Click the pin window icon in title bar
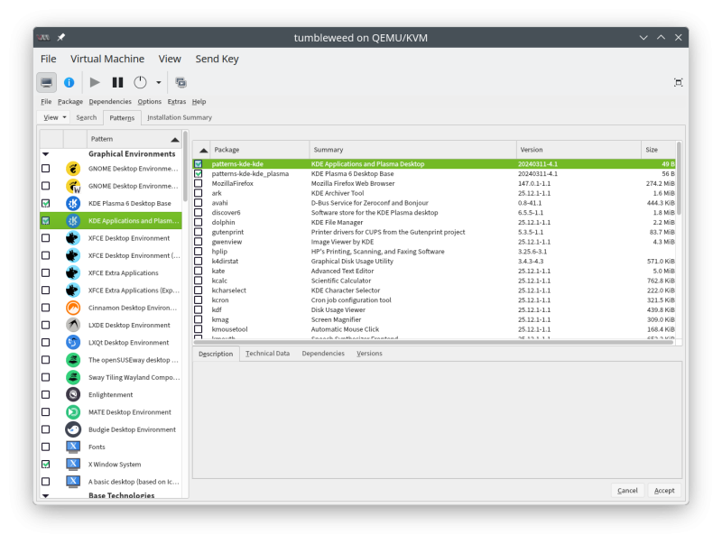The image size is (722, 544). [x=60, y=37]
